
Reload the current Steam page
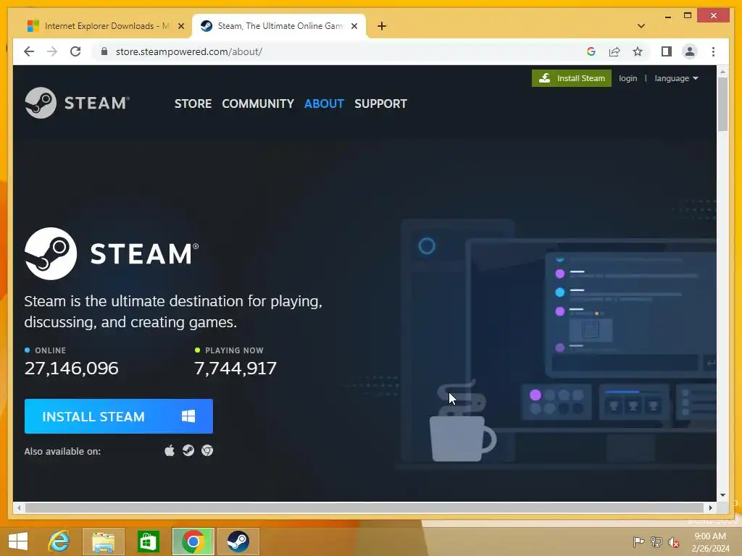pyautogui.click(x=75, y=51)
